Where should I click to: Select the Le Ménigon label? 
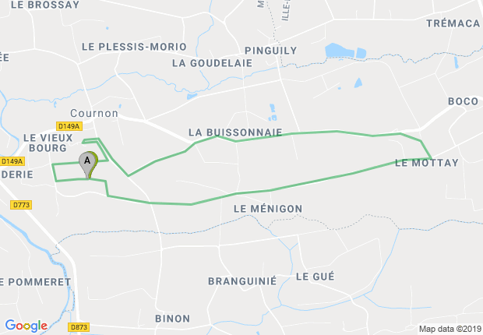pyautogui.click(x=268, y=209)
